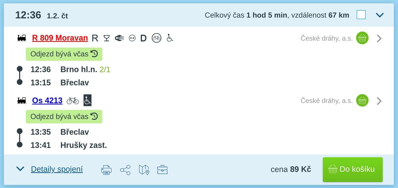Click circled bicycle icon on R 809 row
Viewport: 398px width, 188px height.
click(156, 38)
